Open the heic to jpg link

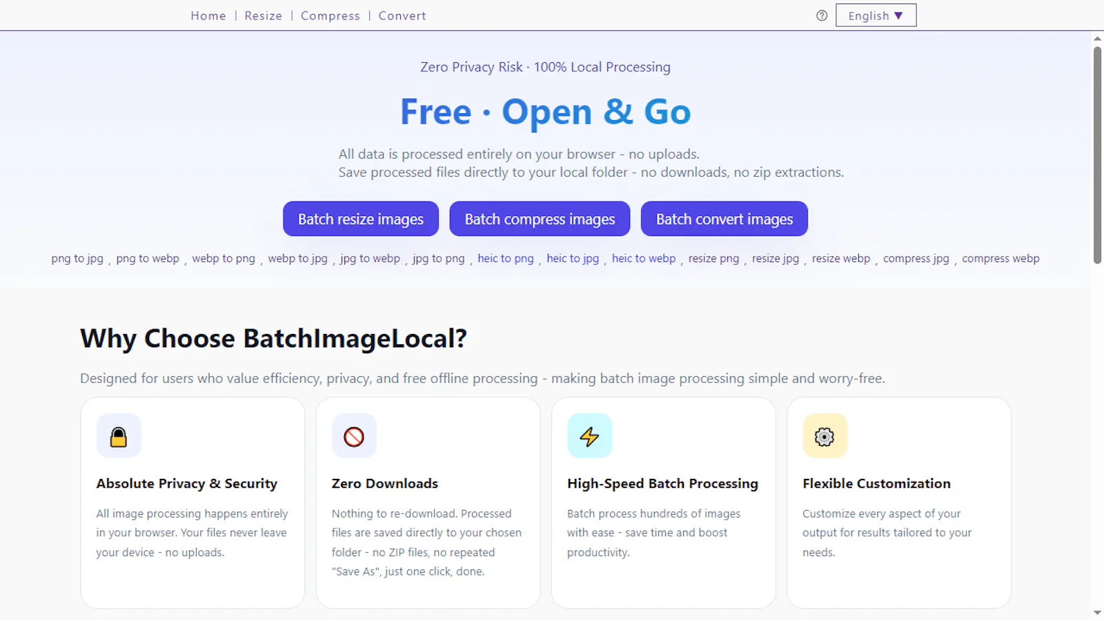point(573,259)
